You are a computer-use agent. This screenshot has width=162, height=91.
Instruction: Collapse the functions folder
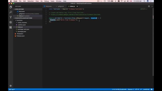coord(19,20)
